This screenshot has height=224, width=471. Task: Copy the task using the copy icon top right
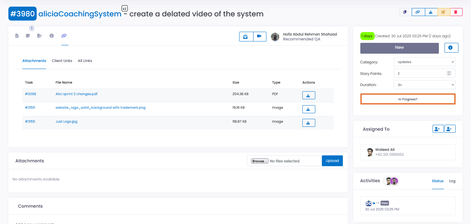tap(405, 11)
